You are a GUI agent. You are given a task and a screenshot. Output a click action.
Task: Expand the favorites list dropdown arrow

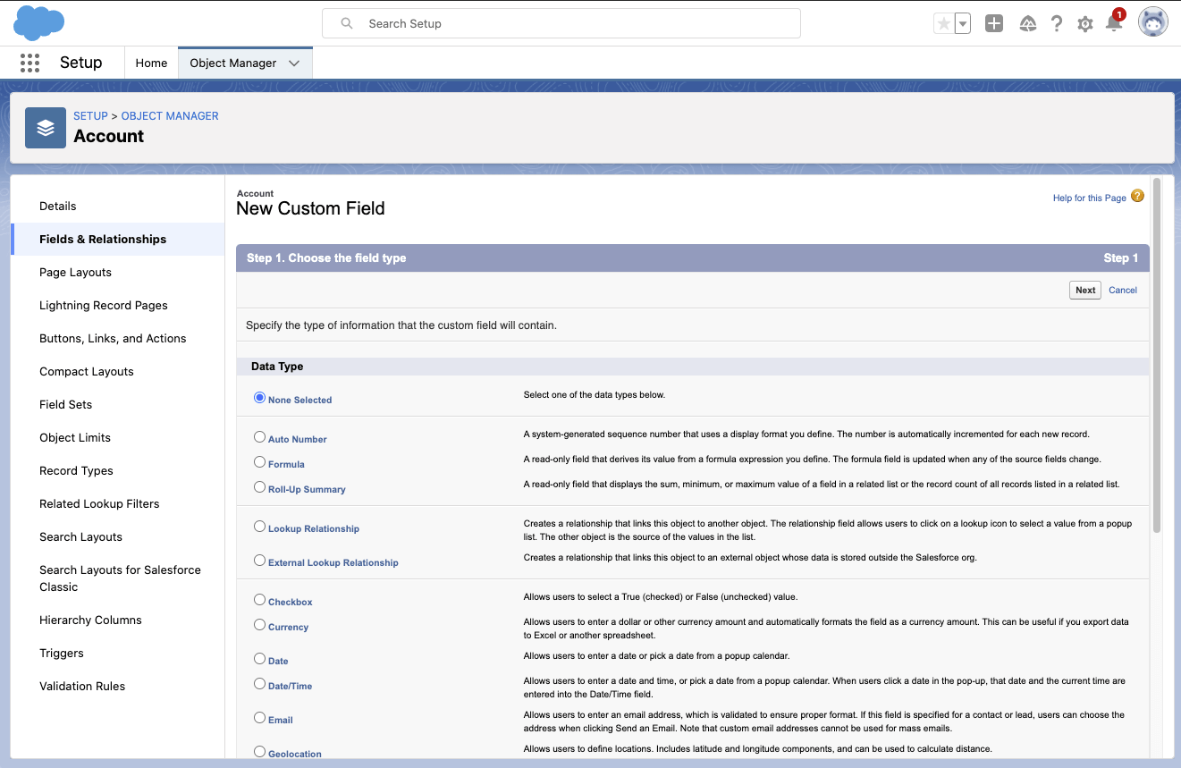click(x=963, y=24)
